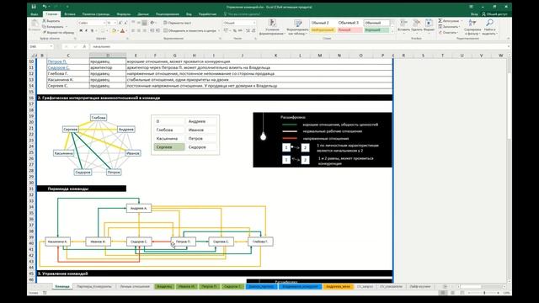Click the Tell me search box
The width and height of the screenshot is (539, 303).
click(x=242, y=14)
